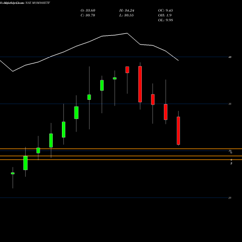Click the OH: 1.9 reading

pos(165,15)
